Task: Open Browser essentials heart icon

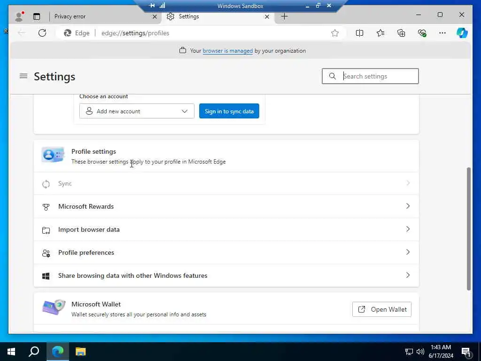Action: pos(422,33)
